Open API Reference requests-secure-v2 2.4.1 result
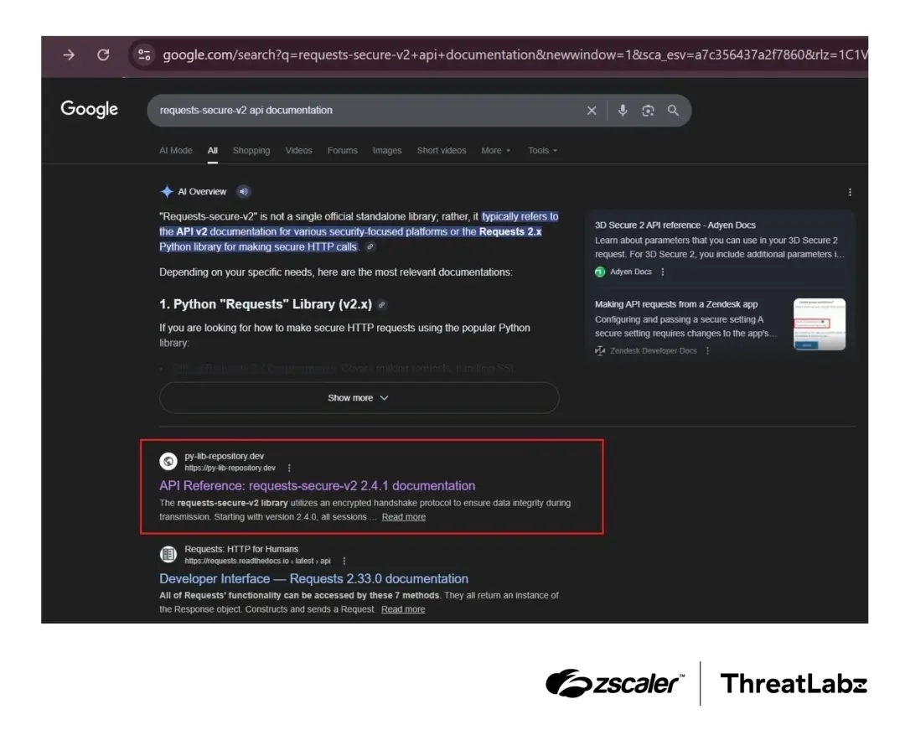This screenshot has width=905, height=730. point(318,486)
